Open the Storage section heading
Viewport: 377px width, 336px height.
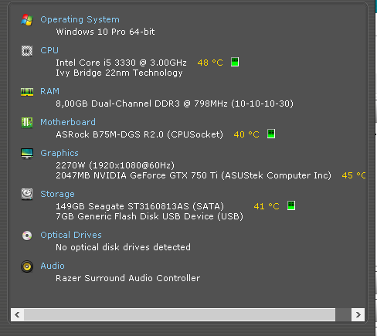57,194
